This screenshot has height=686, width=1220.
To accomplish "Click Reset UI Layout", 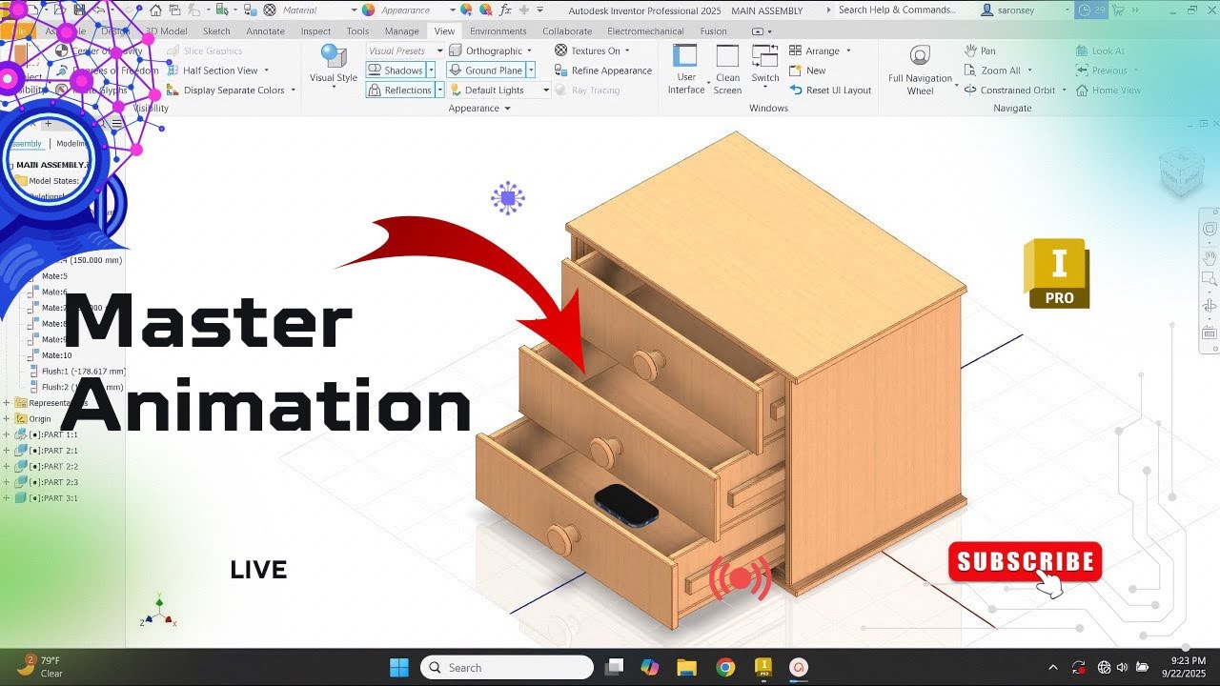I will click(x=830, y=91).
